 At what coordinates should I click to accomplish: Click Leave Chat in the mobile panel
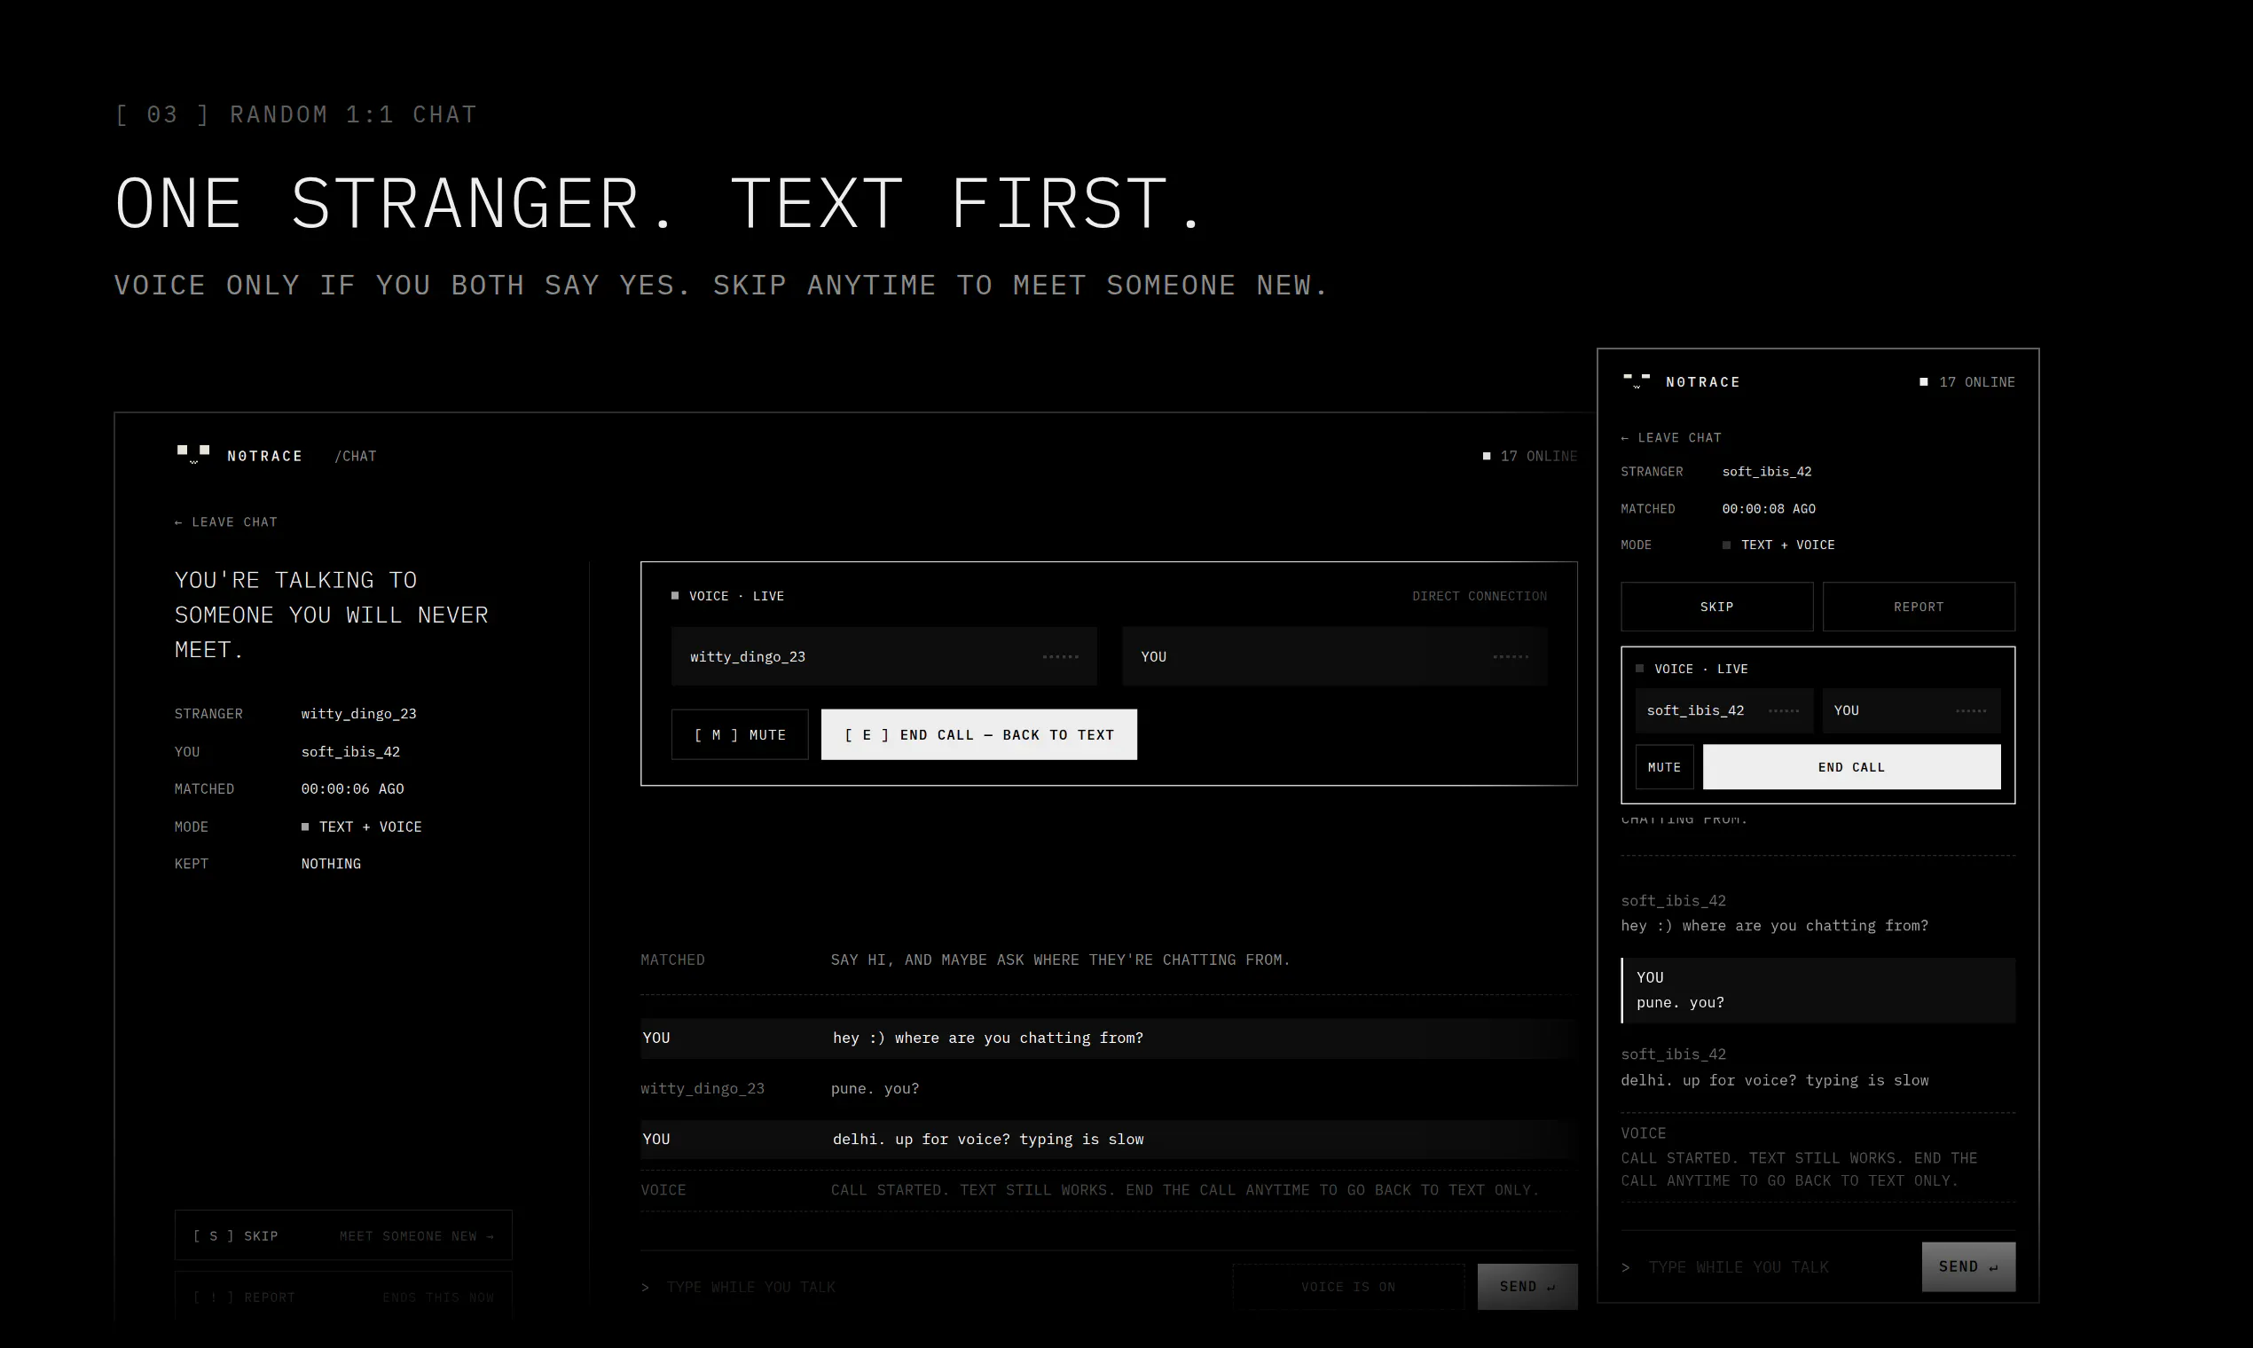[x=1670, y=437]
